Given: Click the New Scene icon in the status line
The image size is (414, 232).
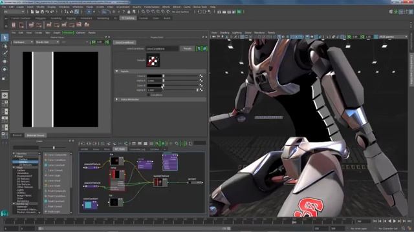Looking at the screenshot, I should coord(32,12).
